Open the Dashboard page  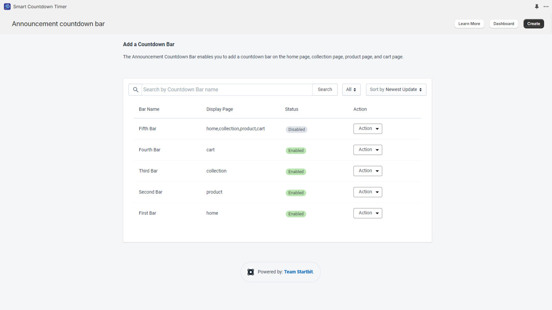(503, 24)
